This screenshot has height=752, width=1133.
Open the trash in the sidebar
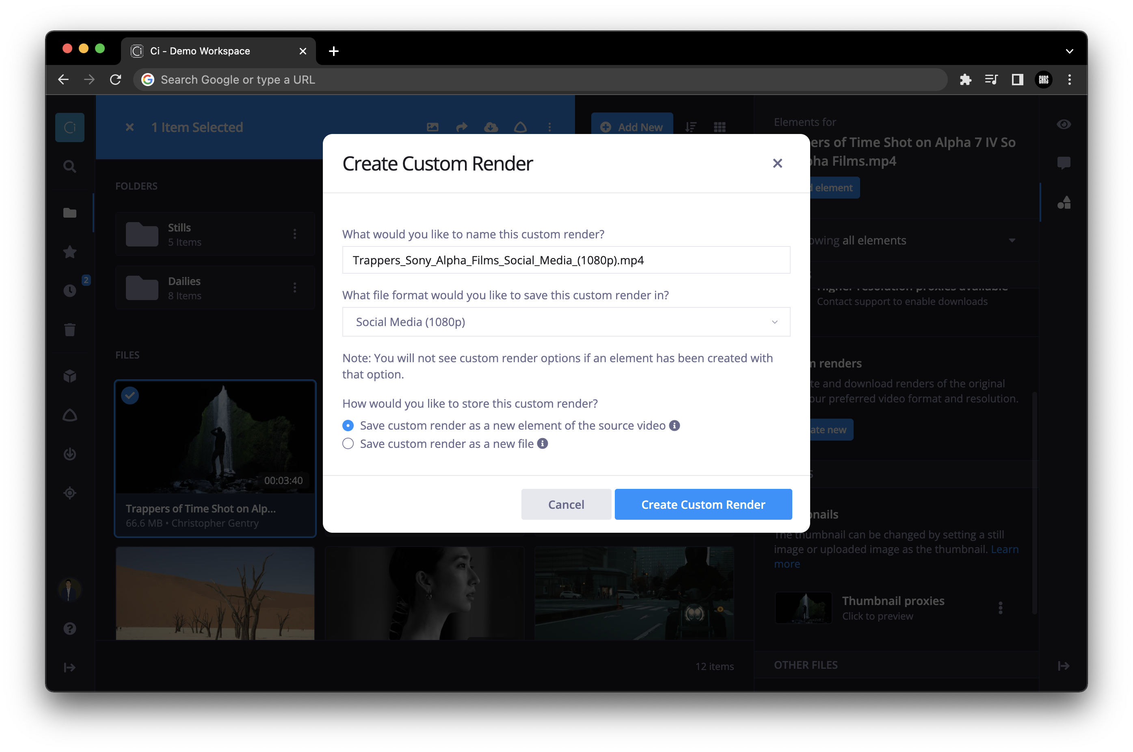coord(69,329)
